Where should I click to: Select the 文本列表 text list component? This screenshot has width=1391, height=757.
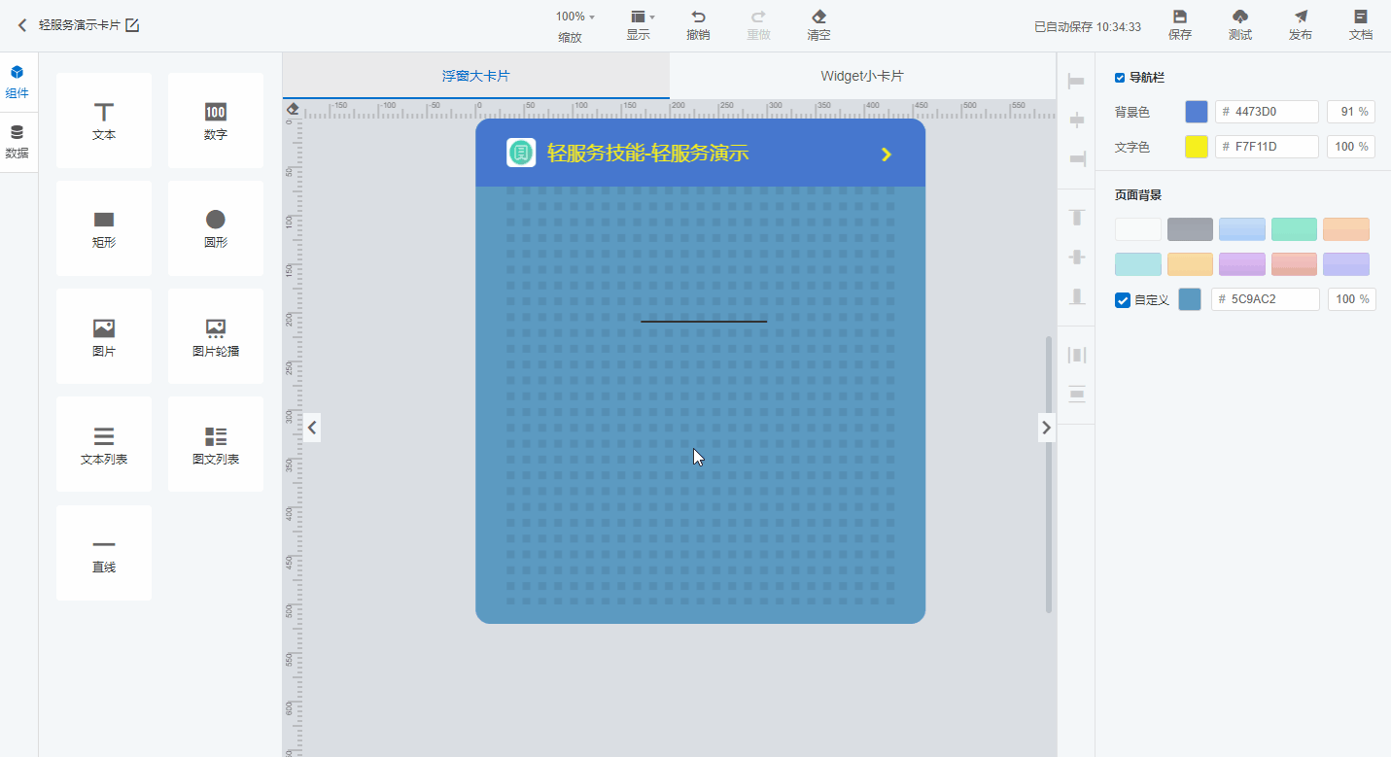click(x=104, y=444)
